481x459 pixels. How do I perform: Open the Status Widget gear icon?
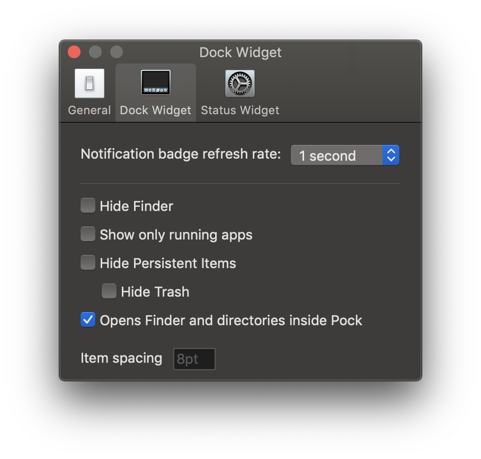tap(240, 84)
